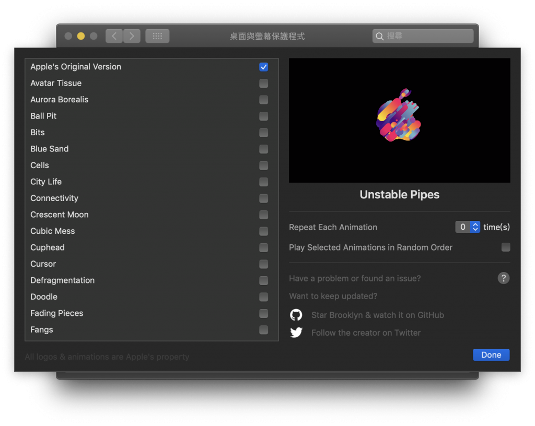Screen dimensions: 535x426
Task: Uncheck Apple's Original Version checkbox
Action: (263, 67)
